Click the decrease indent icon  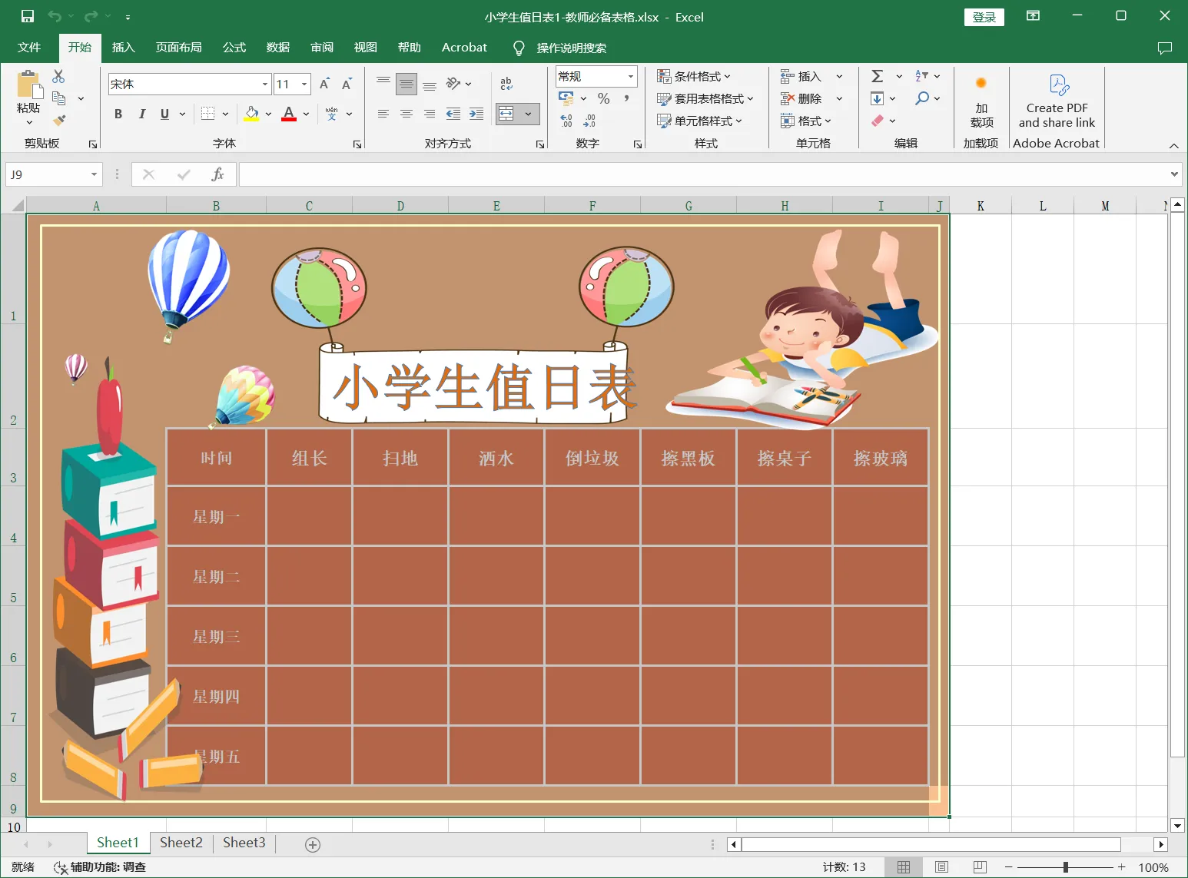pos(453,114)
